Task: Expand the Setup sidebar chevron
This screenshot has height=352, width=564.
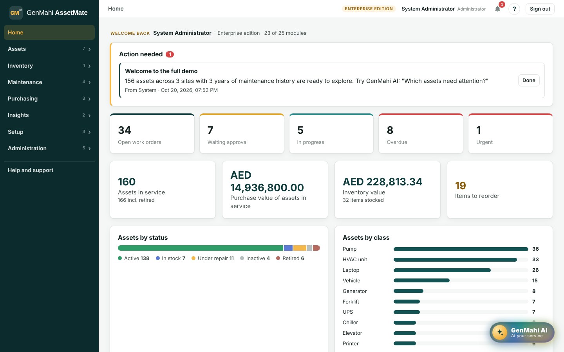Action: 90,132
